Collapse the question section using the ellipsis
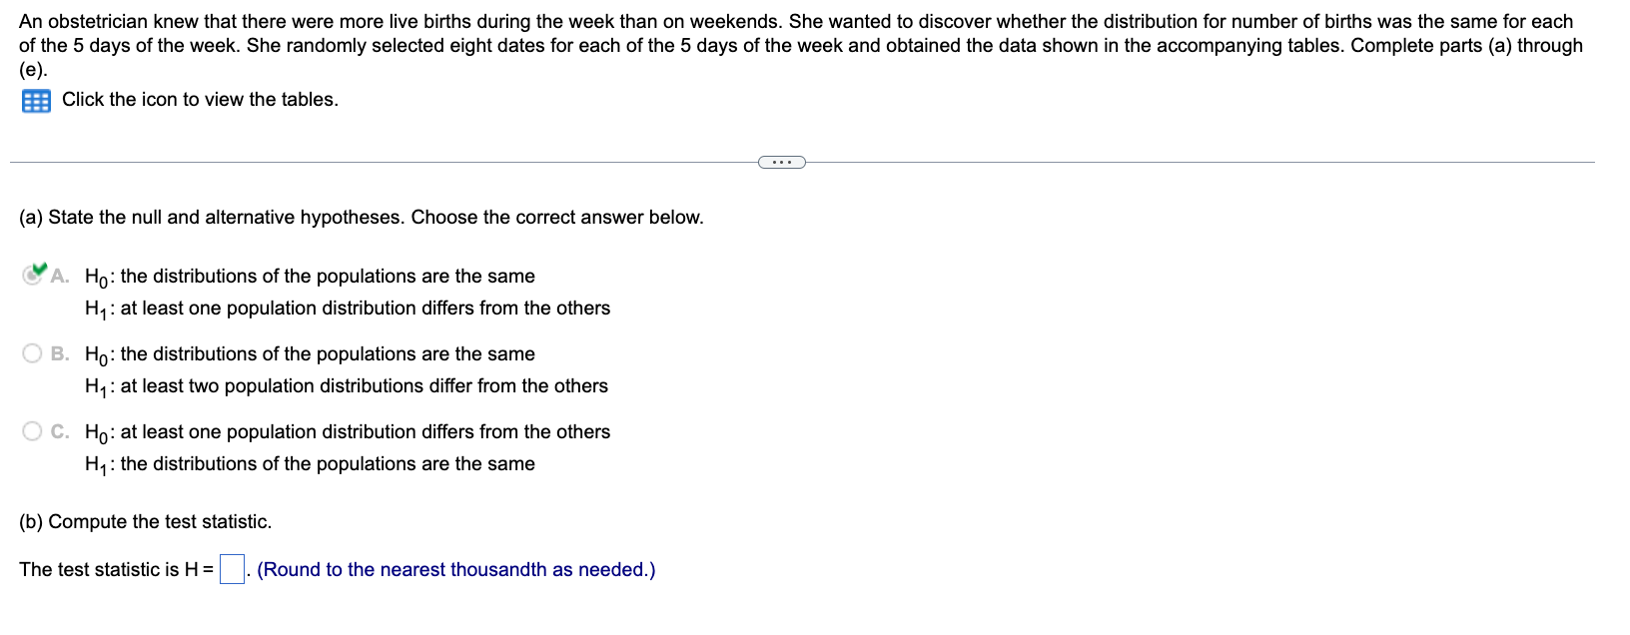Screen dimensions: 1630x635 tap(782, 161)
